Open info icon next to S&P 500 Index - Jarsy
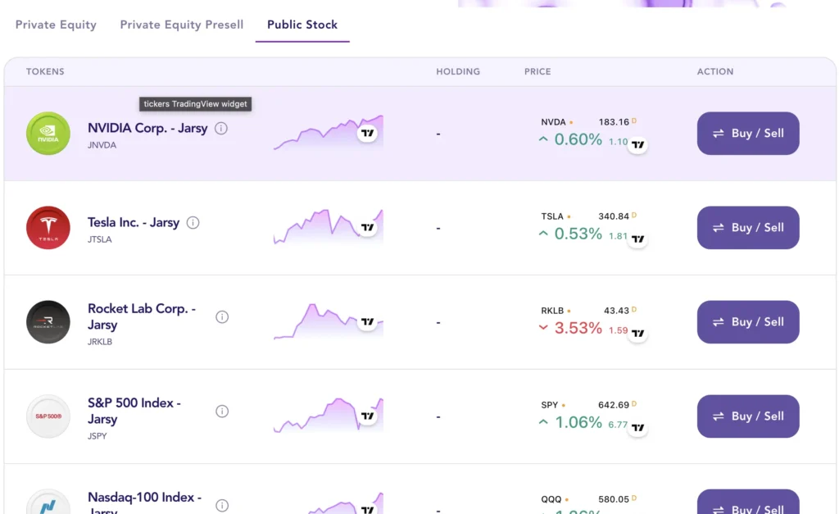Viewport: 839px width, 514px height. click(222, 412)
